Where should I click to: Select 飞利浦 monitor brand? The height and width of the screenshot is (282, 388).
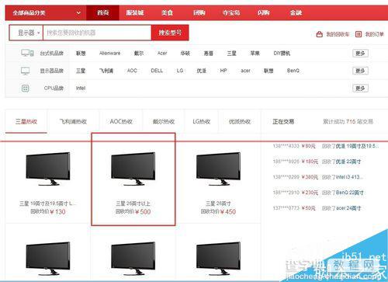click(106, 71)
